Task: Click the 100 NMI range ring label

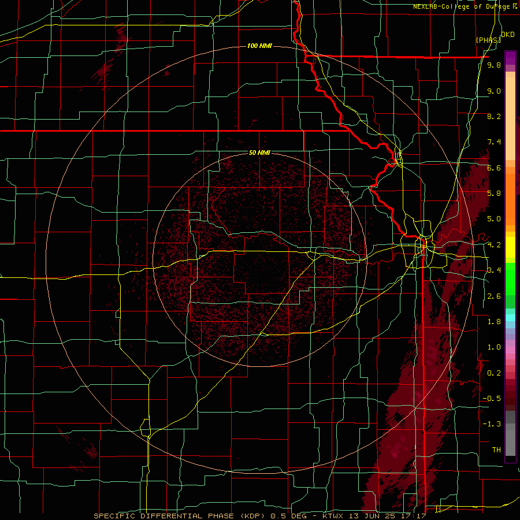Action: pyautogui.click(x=259, y=46)
